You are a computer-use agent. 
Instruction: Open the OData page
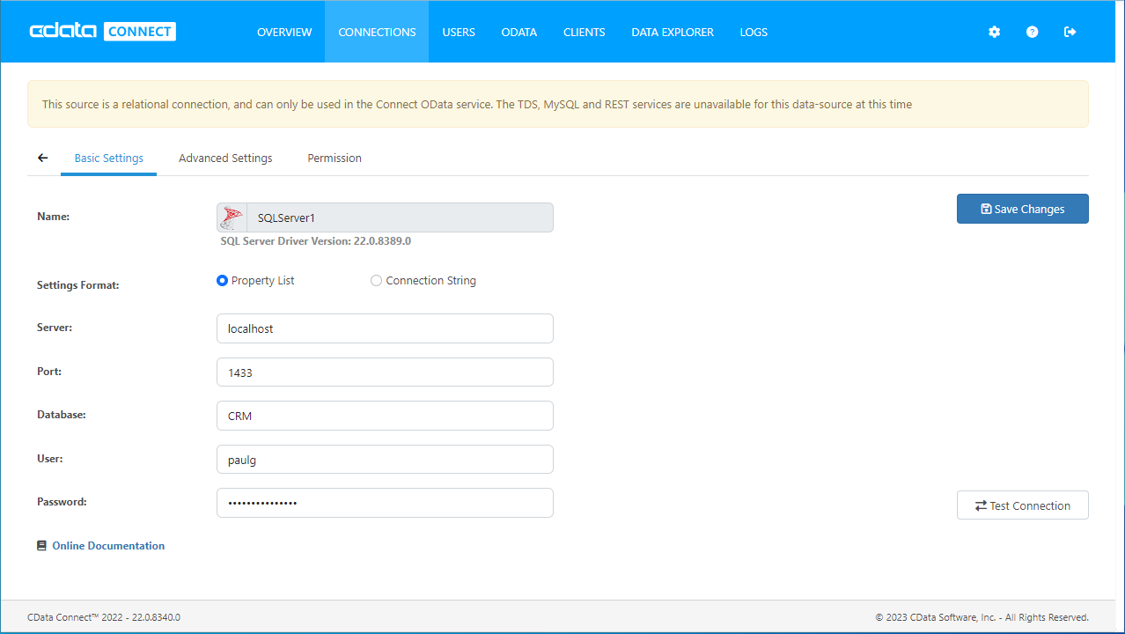519,32
